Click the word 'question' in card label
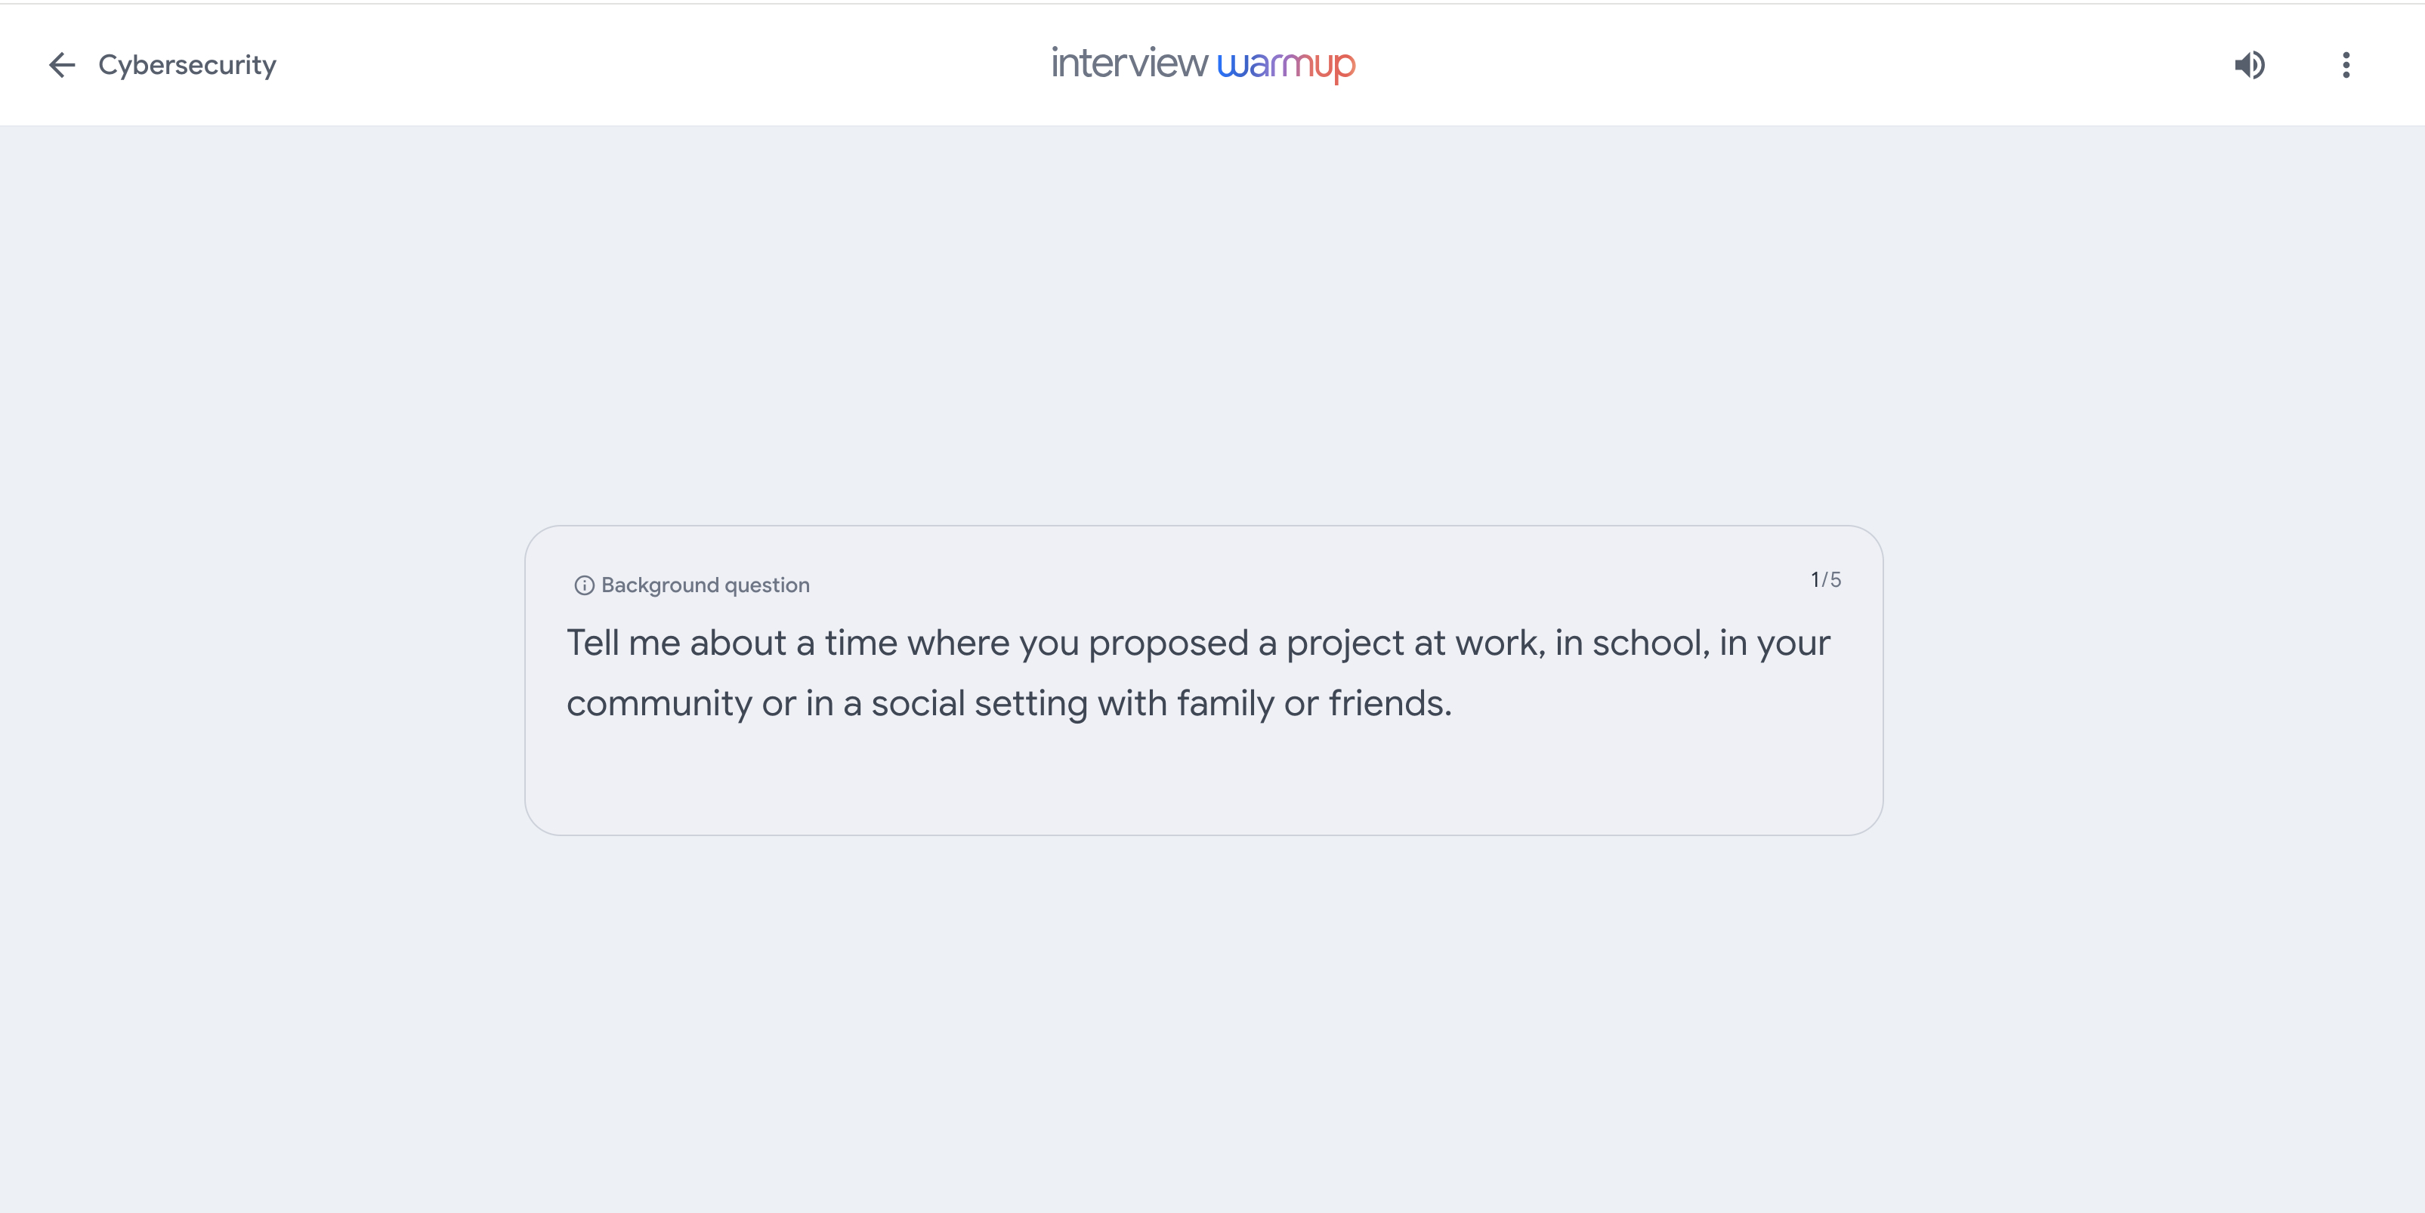Screen dimensions: 2425x1213 pyautogui.click(x=768, y=586)
